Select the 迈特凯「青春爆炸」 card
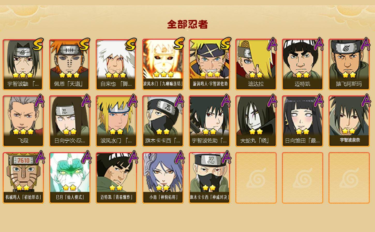Image resolution: width=375 pixels, height=232 pixels. click(x=116, y=178)
